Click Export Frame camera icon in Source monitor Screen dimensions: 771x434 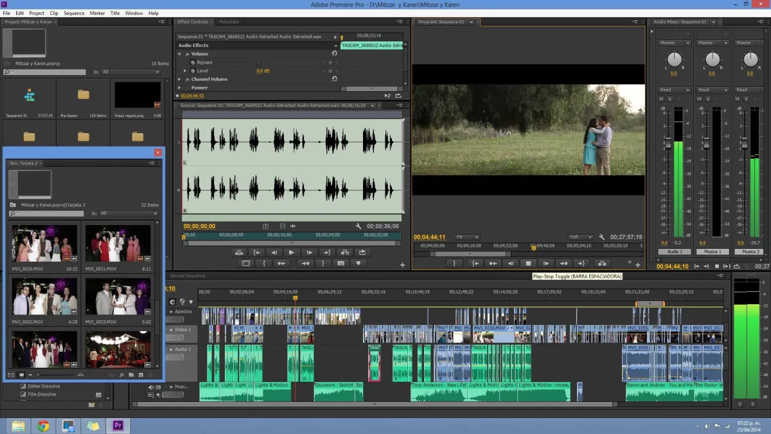(341, 263)
